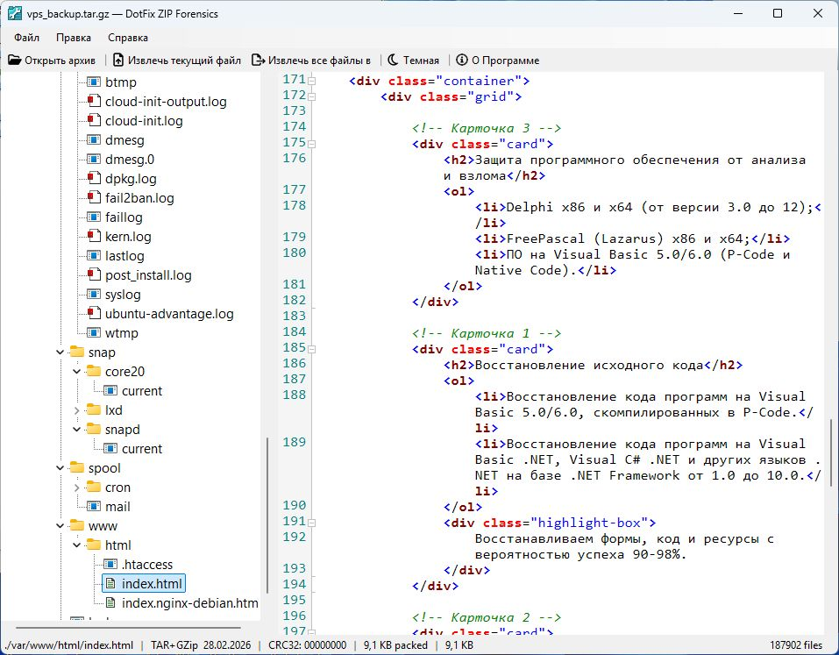Click the .htaccess file icon
Viewport: 839px width, 655px height.
point(110,564)
